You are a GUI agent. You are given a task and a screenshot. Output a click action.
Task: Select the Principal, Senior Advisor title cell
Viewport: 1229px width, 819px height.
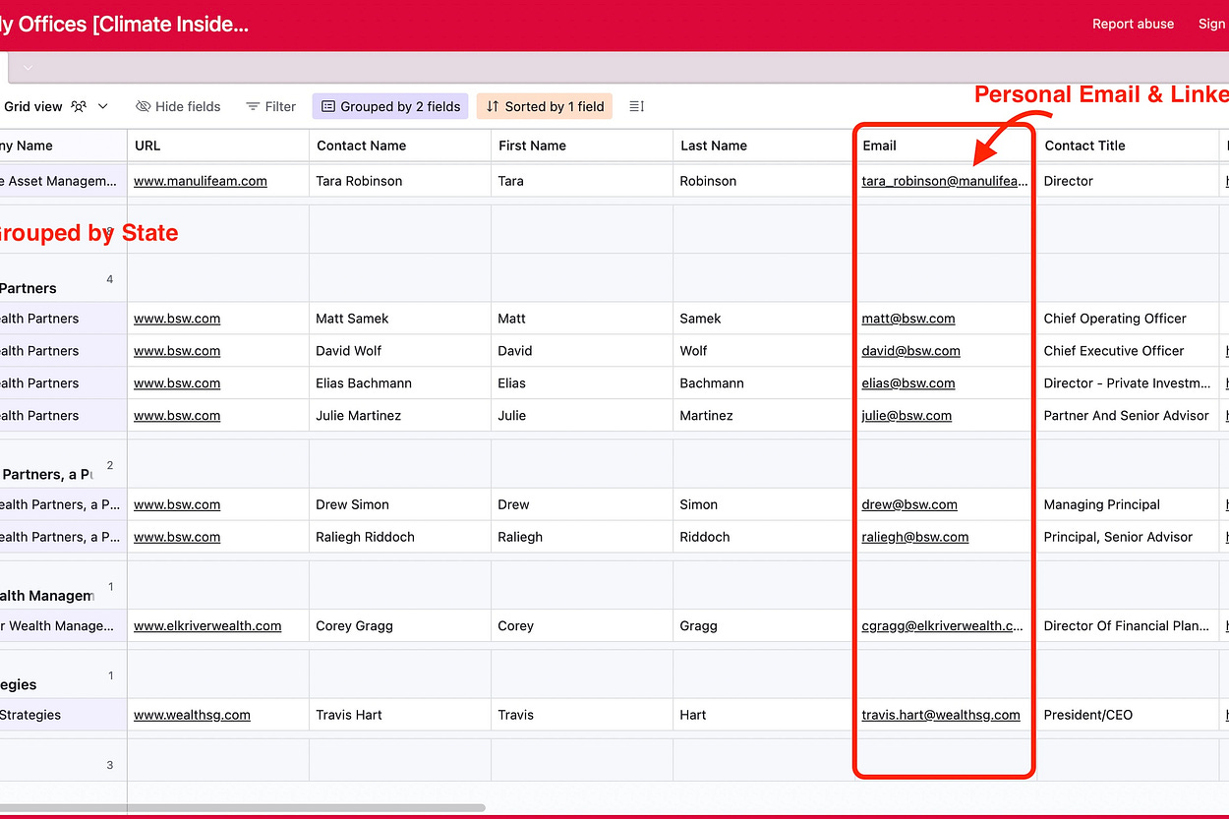pyautogui.click(x=1128, y=537)
